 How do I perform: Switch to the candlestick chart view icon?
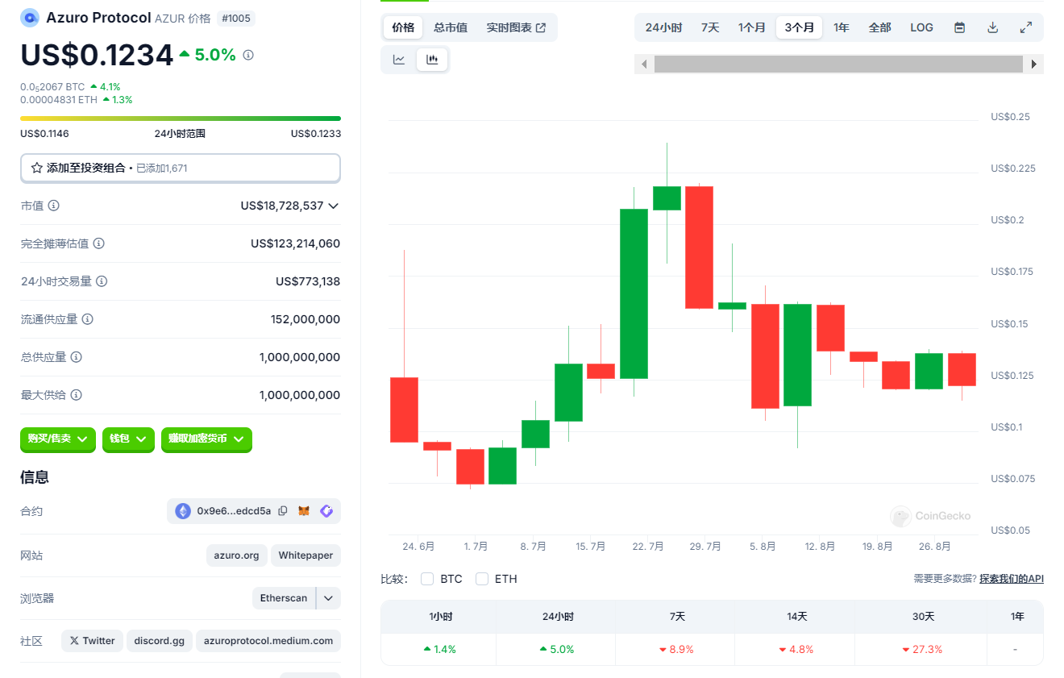(x=432, y=59)
